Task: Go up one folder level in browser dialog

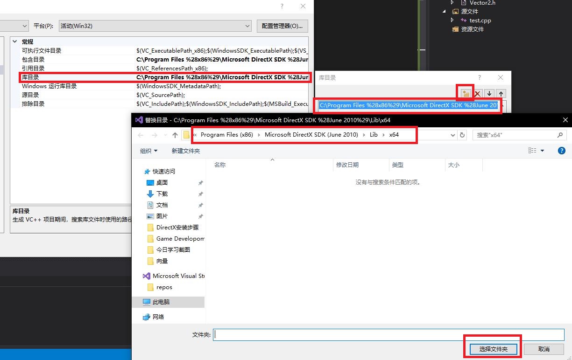Action: (x=175, y=135)
